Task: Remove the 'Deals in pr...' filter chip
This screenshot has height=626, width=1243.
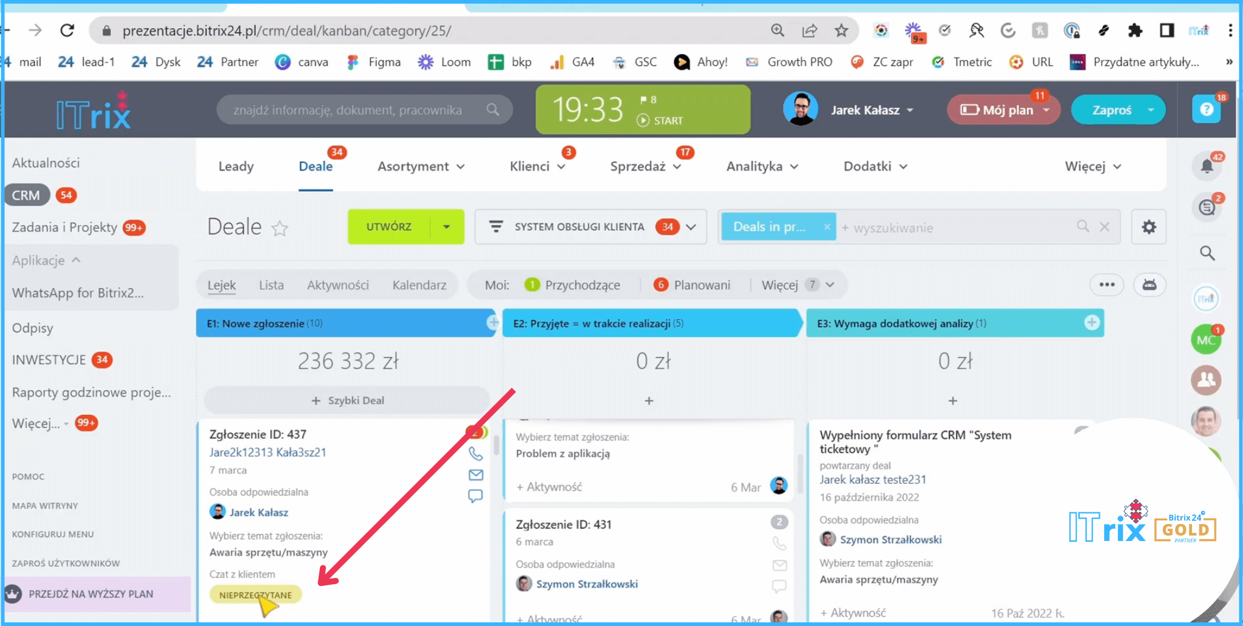Action: (826, 227)
